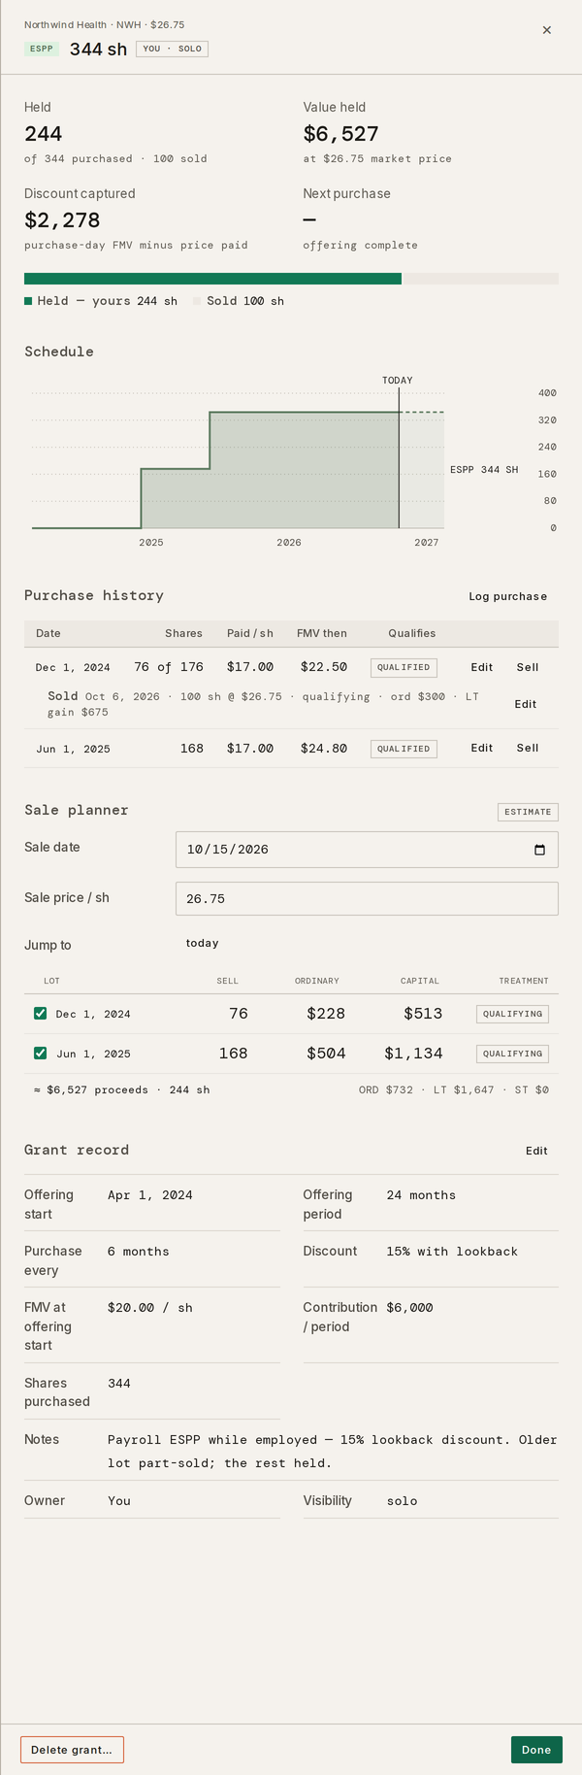Click the Notes text about Payroll ESPP
Viewport: 582px width, 1775px height.
pos(333,1452)
